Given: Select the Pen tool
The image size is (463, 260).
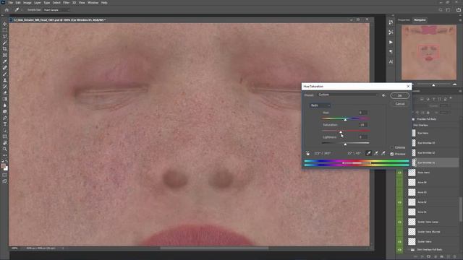Looking at the screenshot, I should tap(5, 118).
